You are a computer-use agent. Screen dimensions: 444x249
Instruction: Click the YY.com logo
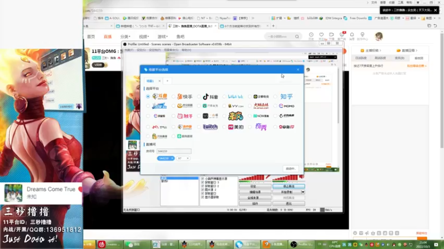tap(235, 106)
